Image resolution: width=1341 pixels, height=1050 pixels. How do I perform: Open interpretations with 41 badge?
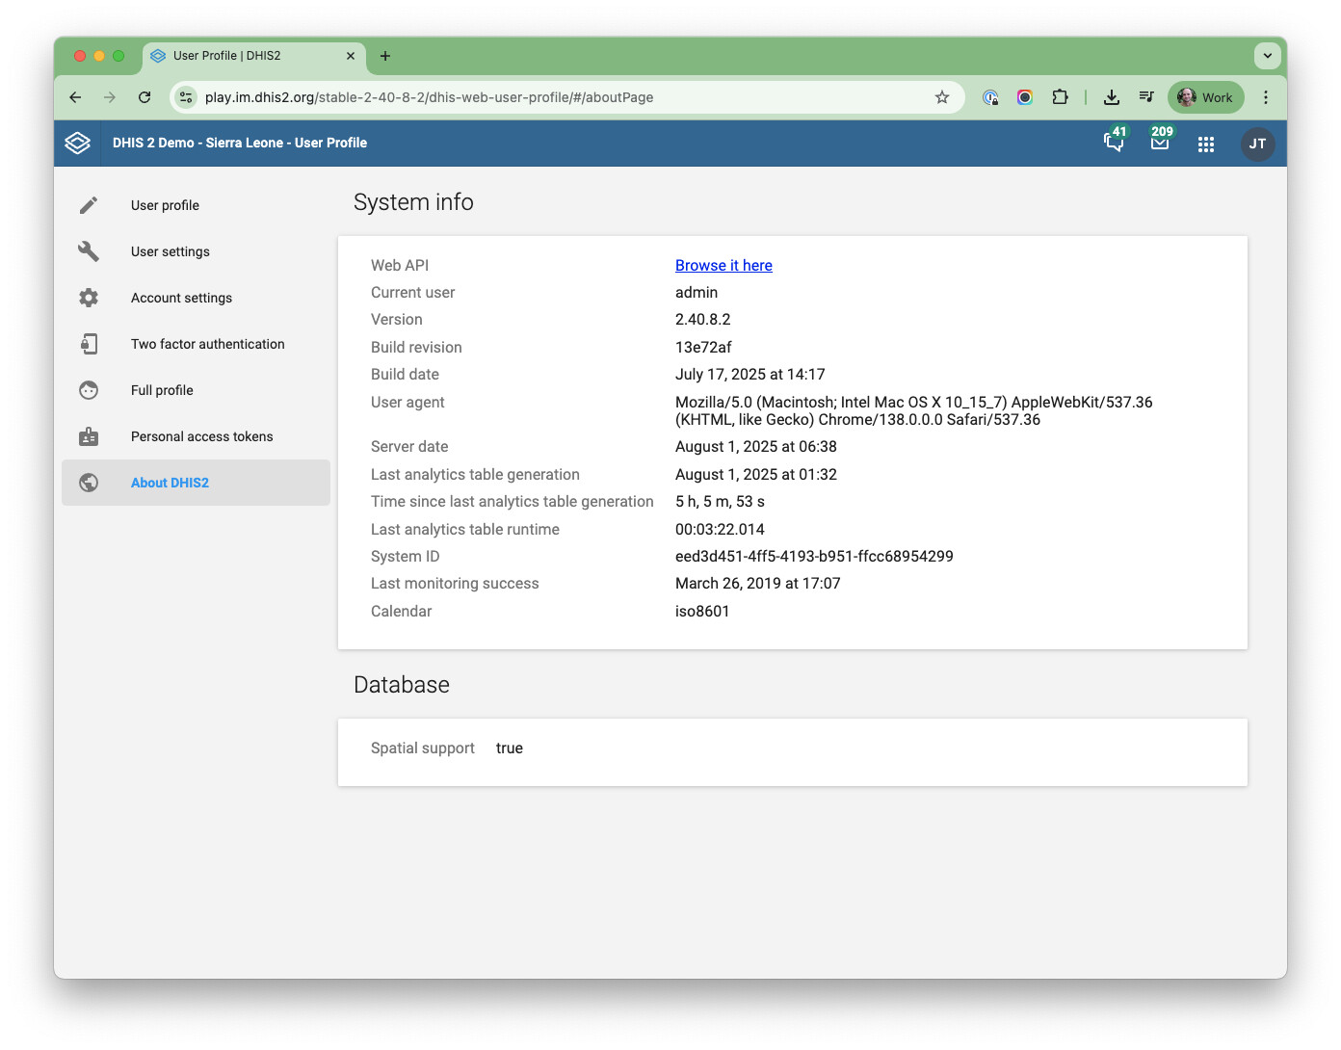pyautogui.click(x=1114, y=143)
